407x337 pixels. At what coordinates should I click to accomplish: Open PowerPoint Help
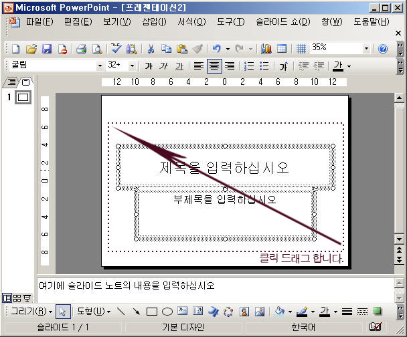pyautogui.click(x=383, y=49)
